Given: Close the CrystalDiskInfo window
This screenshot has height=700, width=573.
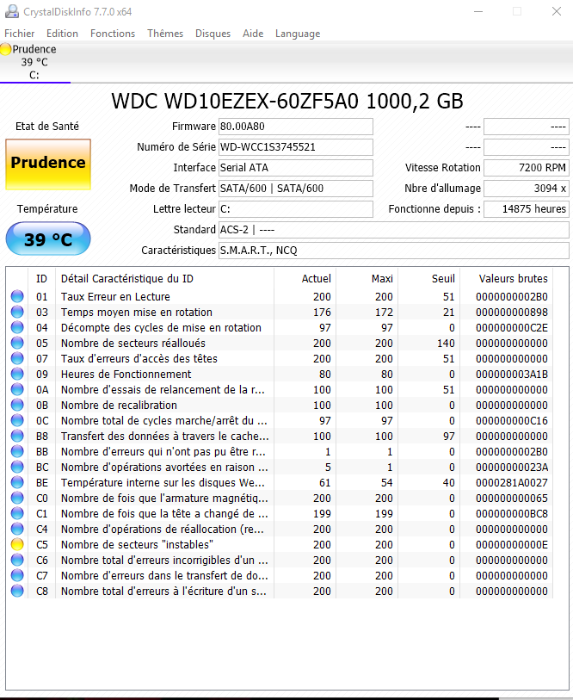Looking at the screenshot, I should tap(557, 11).
